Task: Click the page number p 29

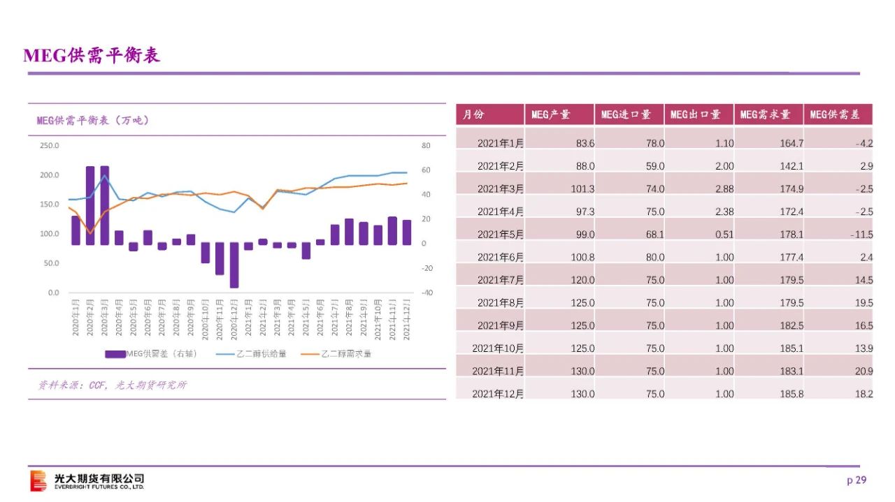Action: point(857,480)
